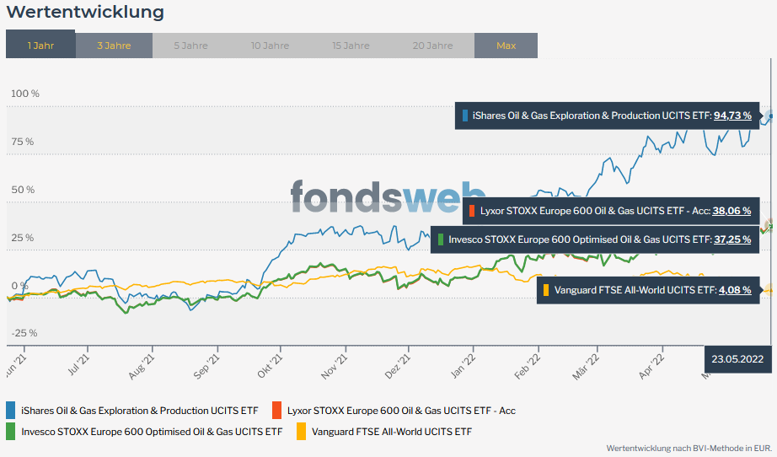Click the Vanguard 4,08 % tooltip value
This screenshot has height=457, width=777.
click(735, 290)
